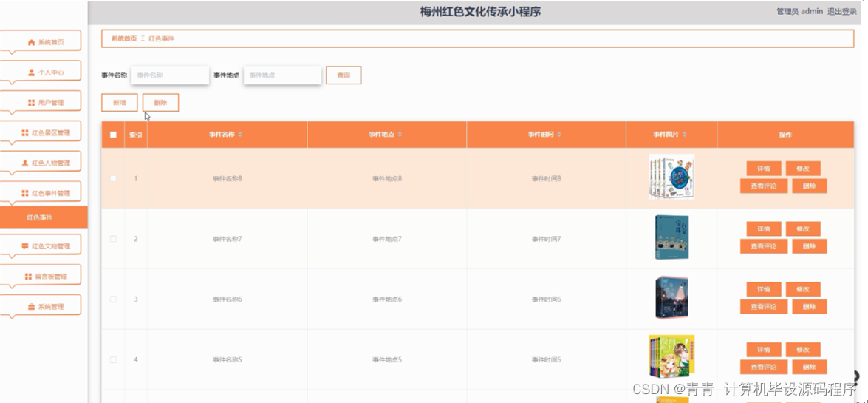Sort by the 事件时间 column arrows
868x403 pixels.
coord(559,135)
